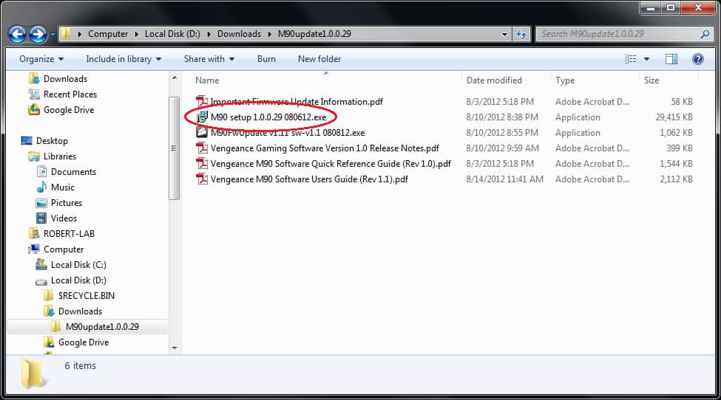The height and width of the screenshot is (400, 721).
Task: Click Downloads in the address breadcrumb
Action: coord(239,34)
